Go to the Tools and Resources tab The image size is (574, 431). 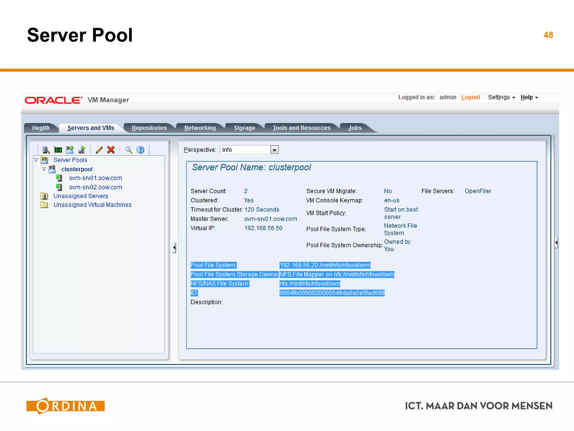302,128
